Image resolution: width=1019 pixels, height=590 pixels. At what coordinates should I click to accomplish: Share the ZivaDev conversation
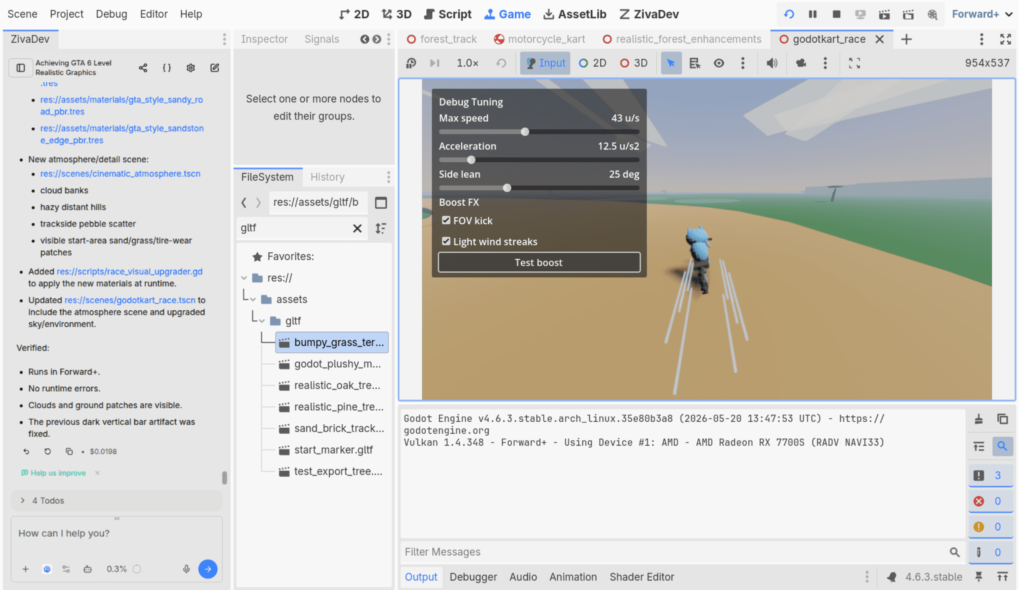click(143, 68)
